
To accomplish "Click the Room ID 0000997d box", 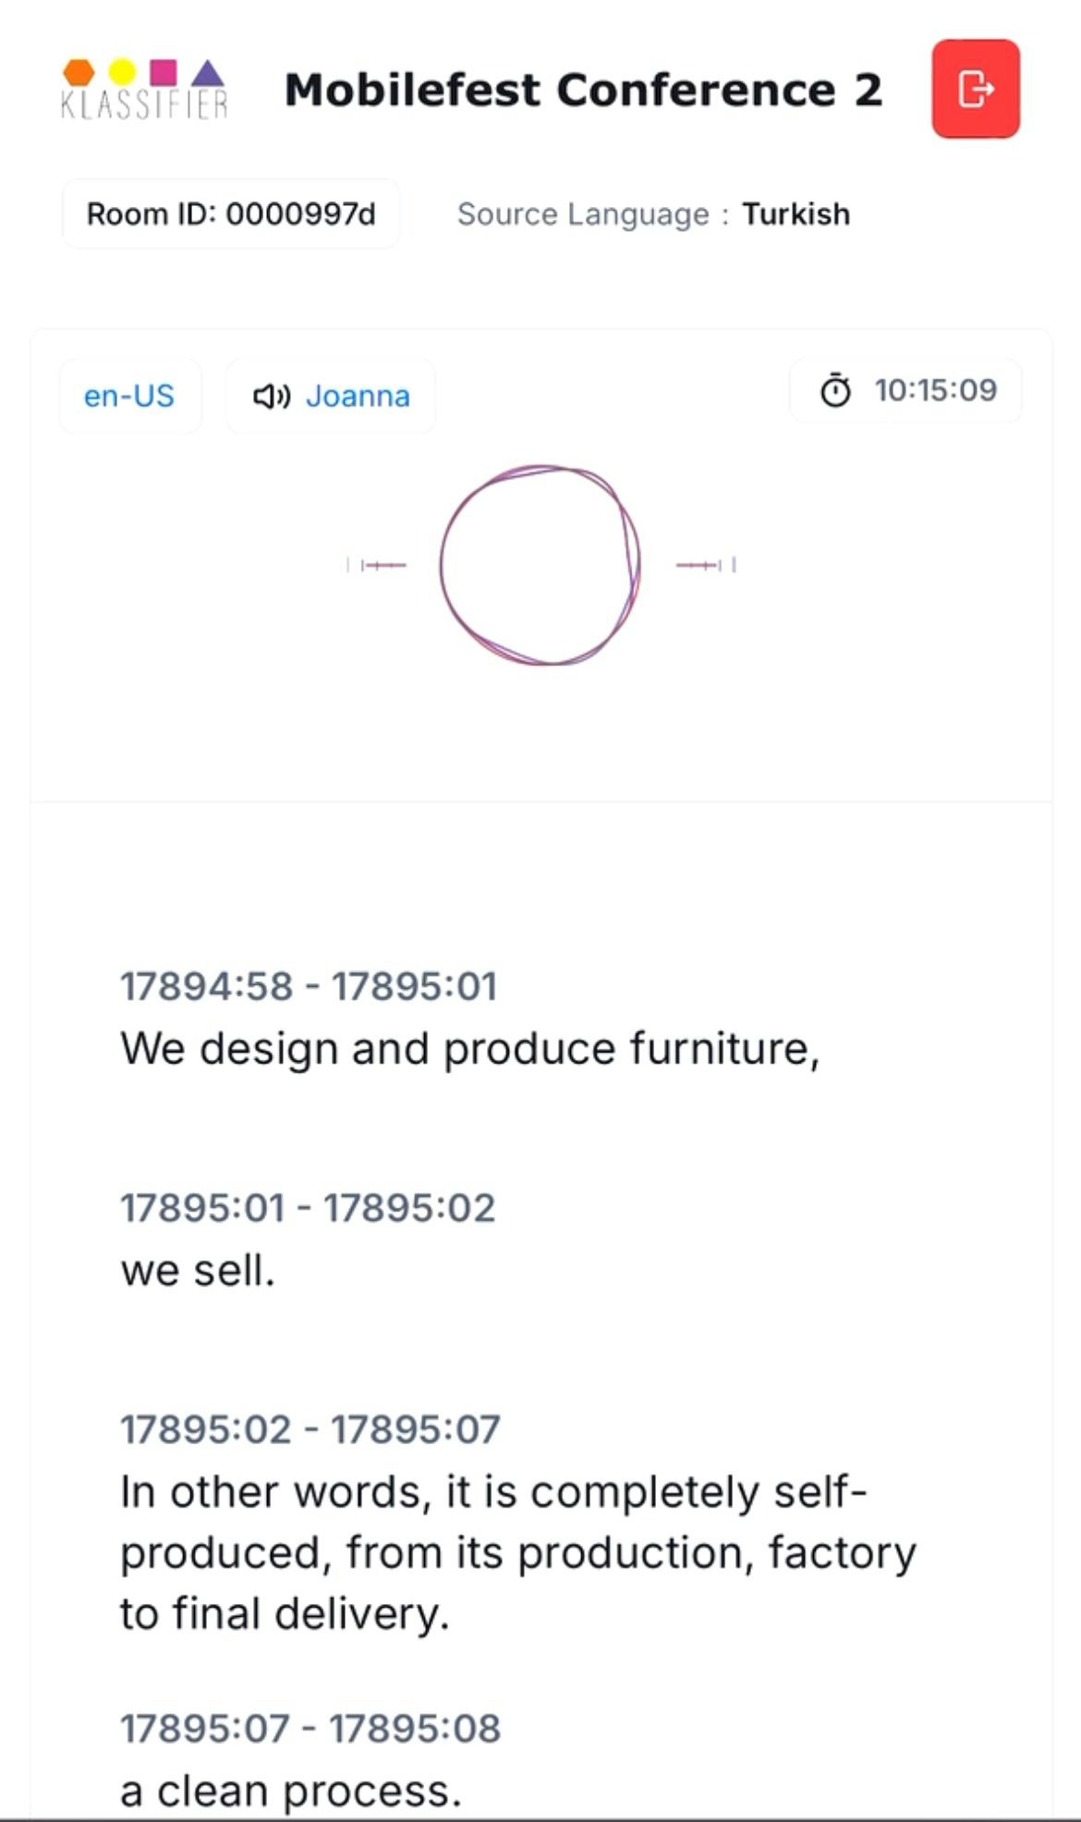I will tap(231, 214).
